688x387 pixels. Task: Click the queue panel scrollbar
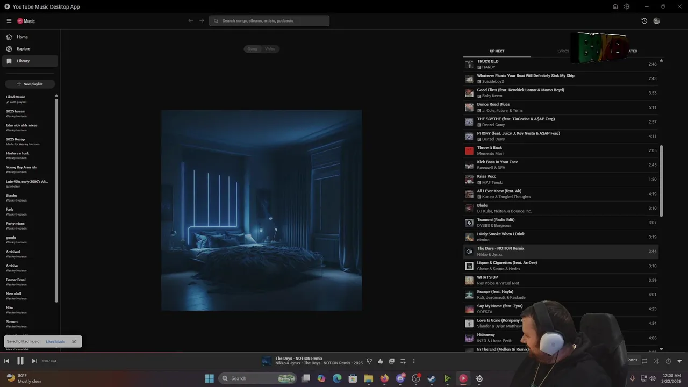(x=661, y=181)
